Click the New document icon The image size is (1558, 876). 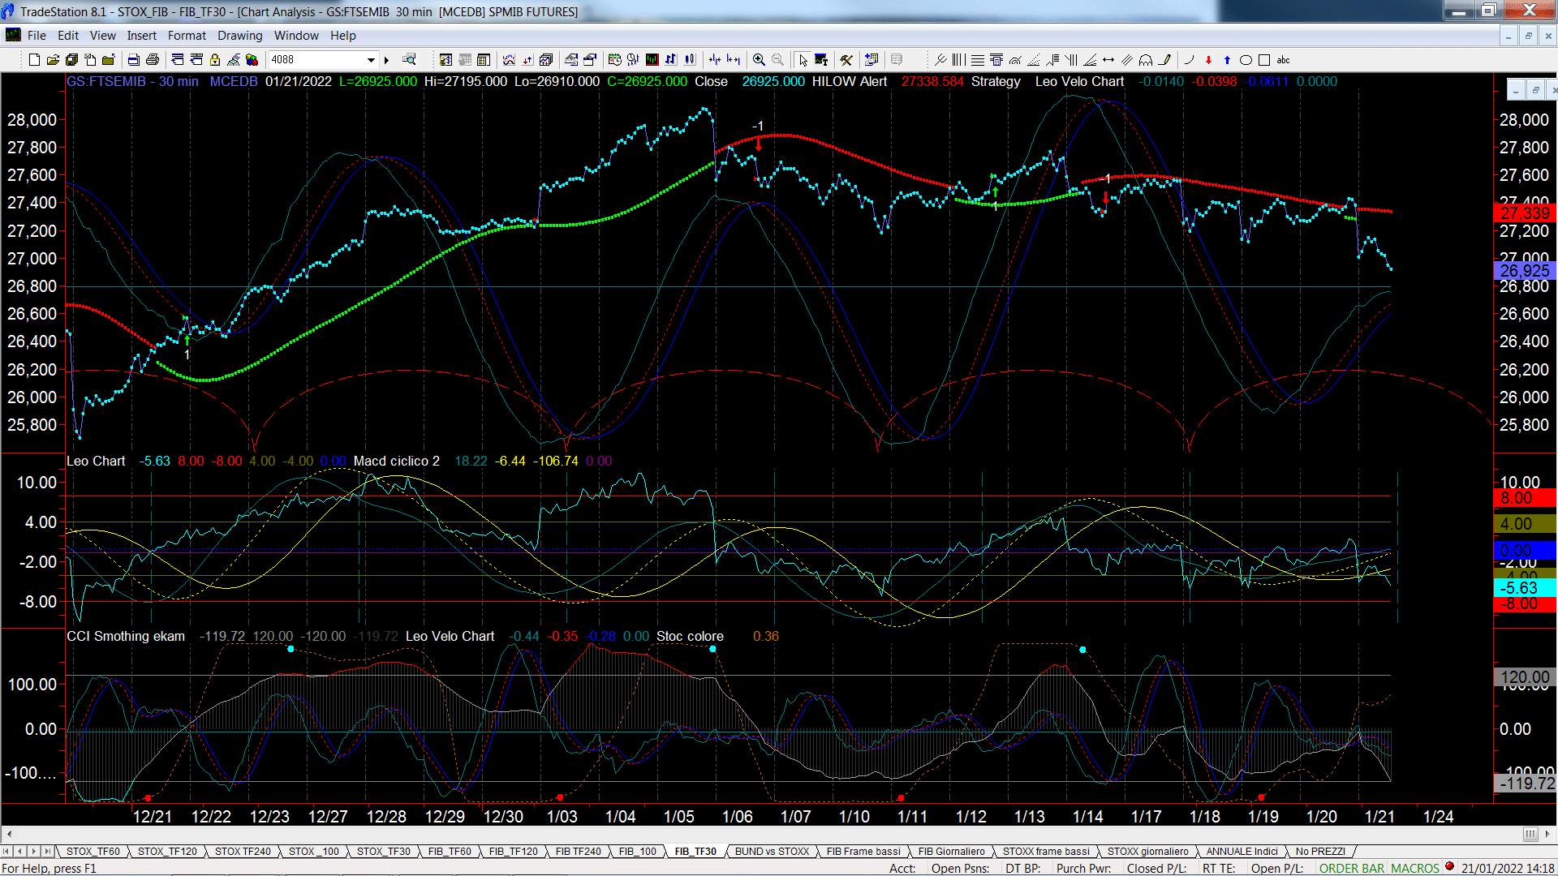tap(34, 60)
